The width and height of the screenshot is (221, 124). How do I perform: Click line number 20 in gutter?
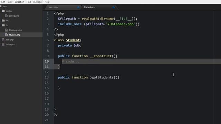pyautogui.click(x=47, y=115)
